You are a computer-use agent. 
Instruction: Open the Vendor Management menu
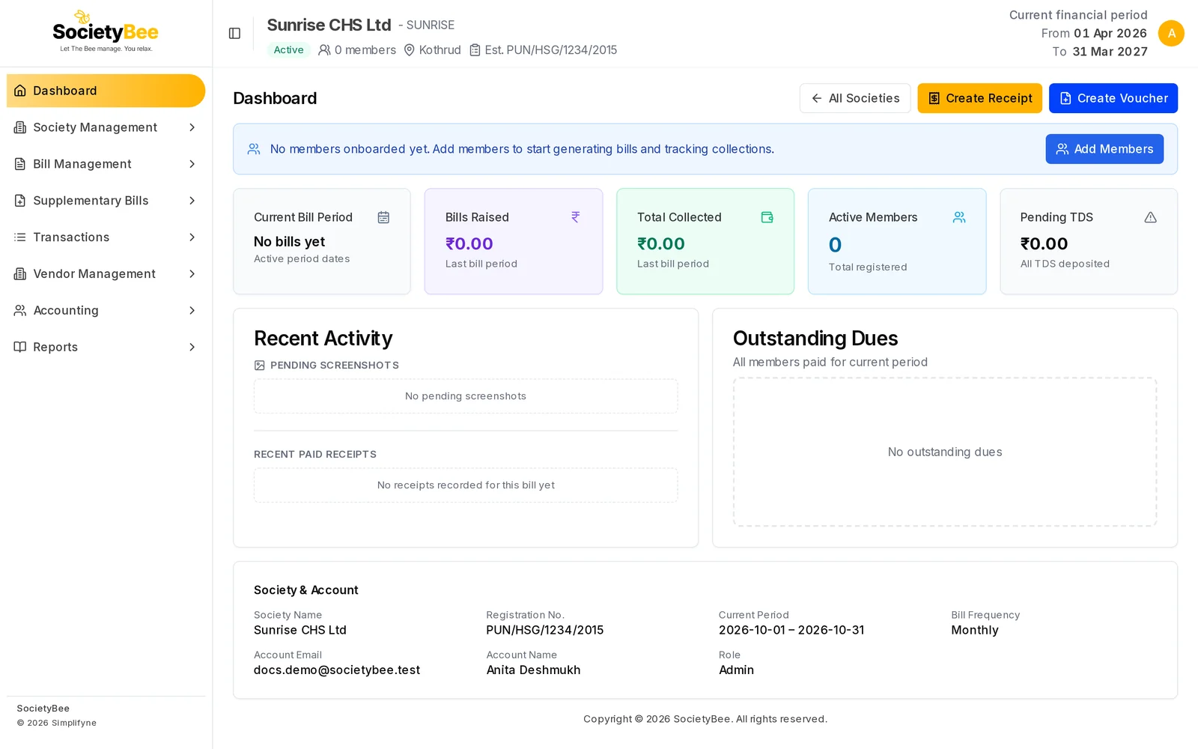pos(106,274)
